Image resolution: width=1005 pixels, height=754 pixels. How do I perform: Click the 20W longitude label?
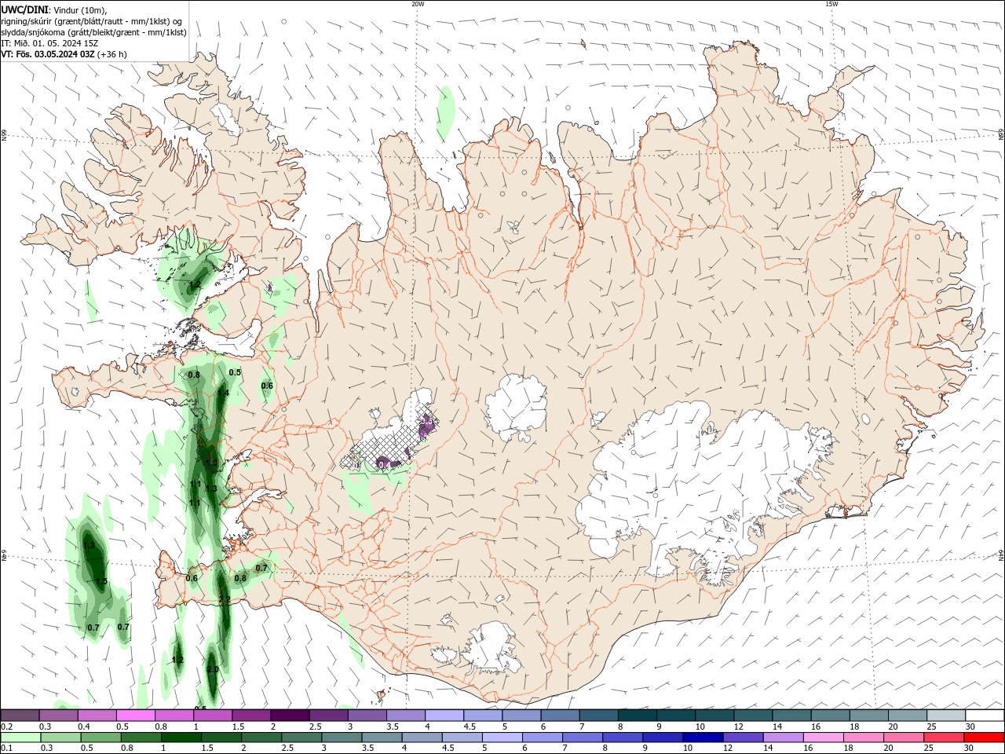[x=418, y=4]
